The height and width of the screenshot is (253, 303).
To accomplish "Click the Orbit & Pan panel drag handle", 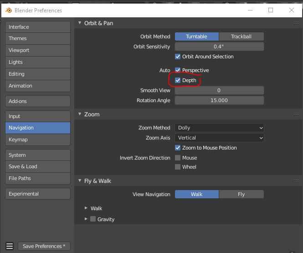I will 296,23.
